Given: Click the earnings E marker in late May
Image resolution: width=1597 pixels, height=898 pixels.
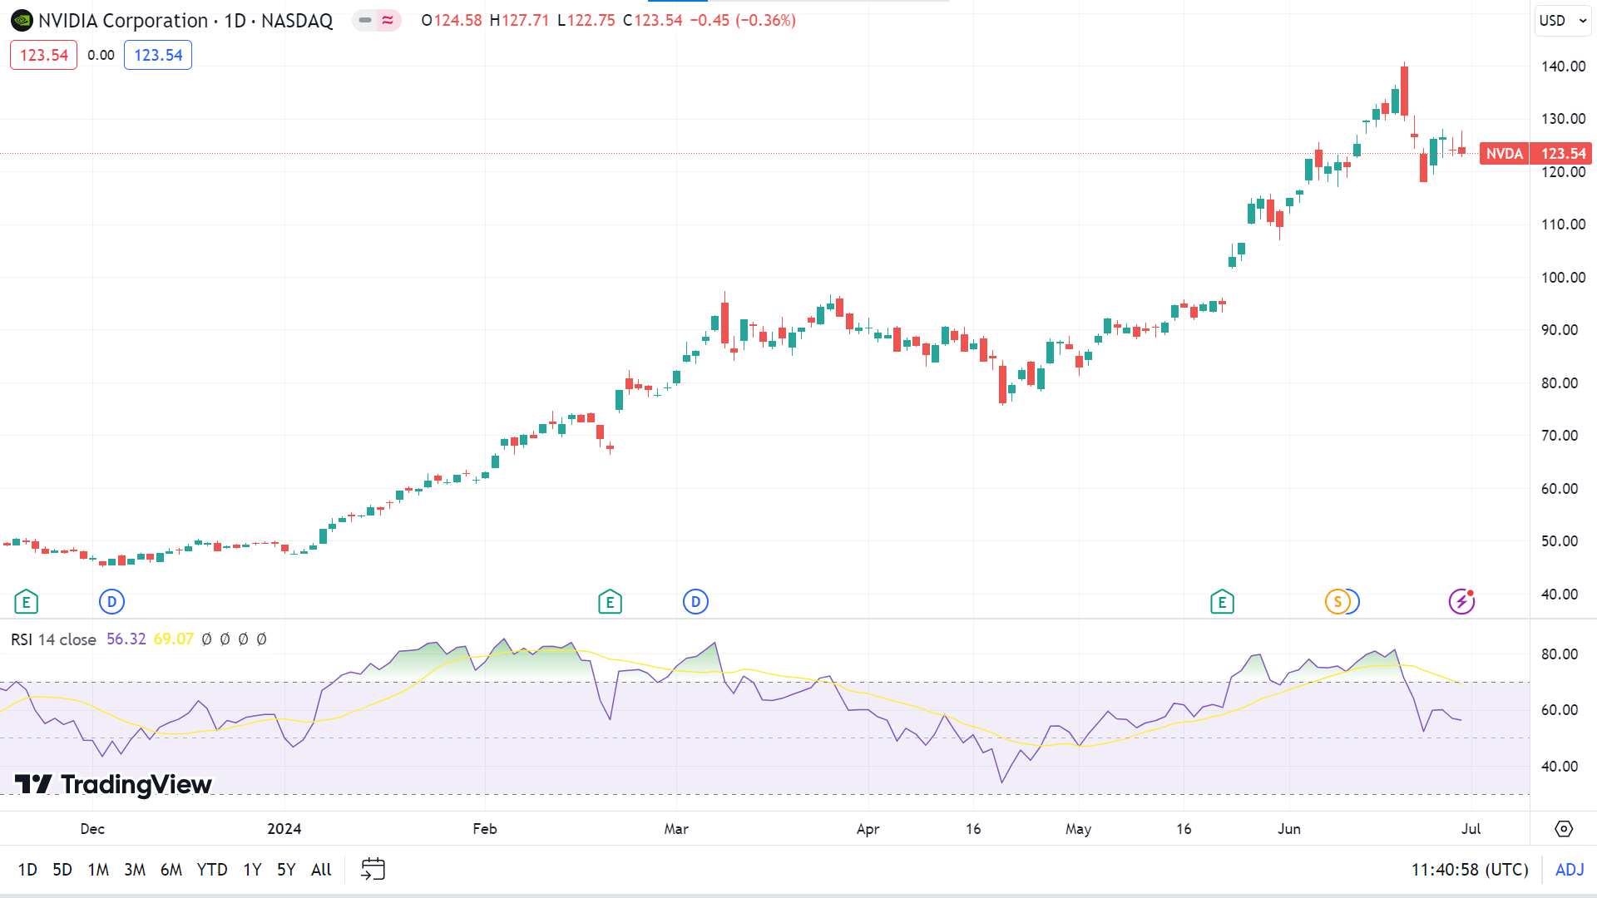Looking at the screenshot, I should pyautogui.click(x=1222, y=601).
